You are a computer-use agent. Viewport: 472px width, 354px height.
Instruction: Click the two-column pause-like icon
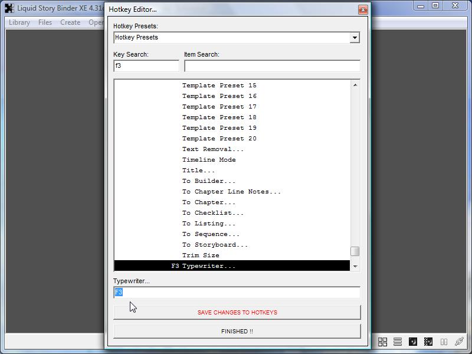click(444, 342)
